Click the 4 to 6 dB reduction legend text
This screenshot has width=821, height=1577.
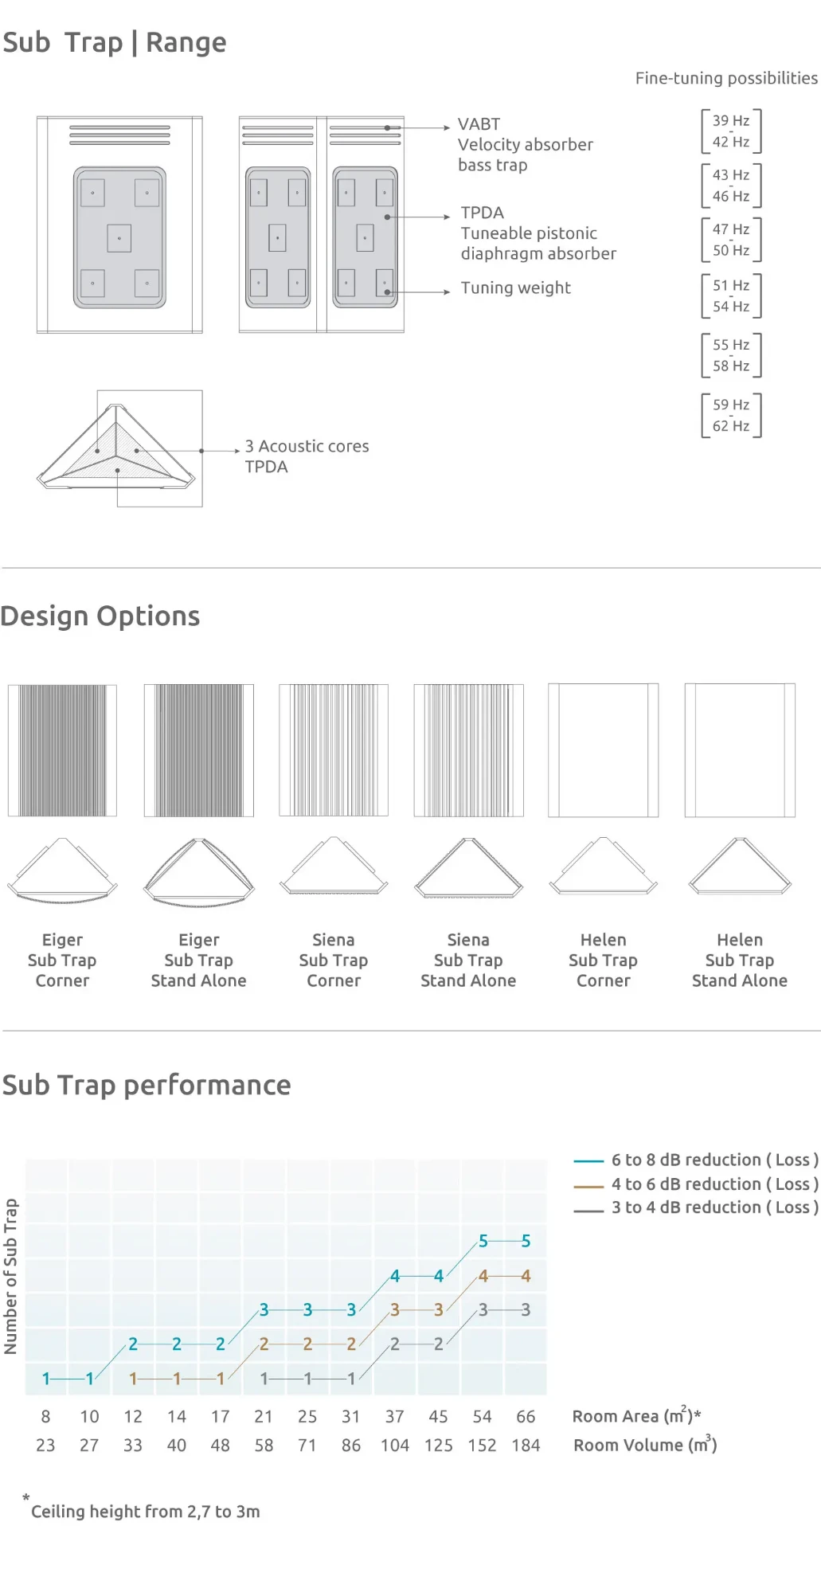(x=714, y=1184)
